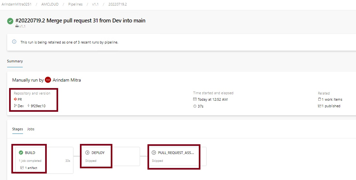Open the Summary tab
The width and height of the screenshot is (356, 180).
point(15,61)
